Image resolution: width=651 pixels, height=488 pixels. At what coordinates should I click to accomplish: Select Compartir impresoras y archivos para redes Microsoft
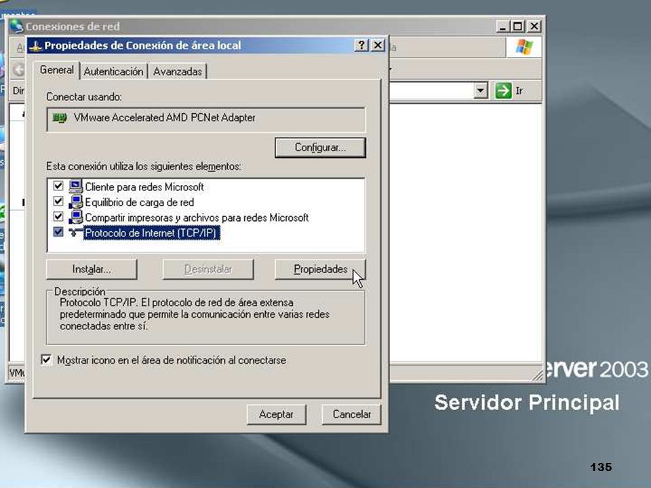(x=197, y=218)
